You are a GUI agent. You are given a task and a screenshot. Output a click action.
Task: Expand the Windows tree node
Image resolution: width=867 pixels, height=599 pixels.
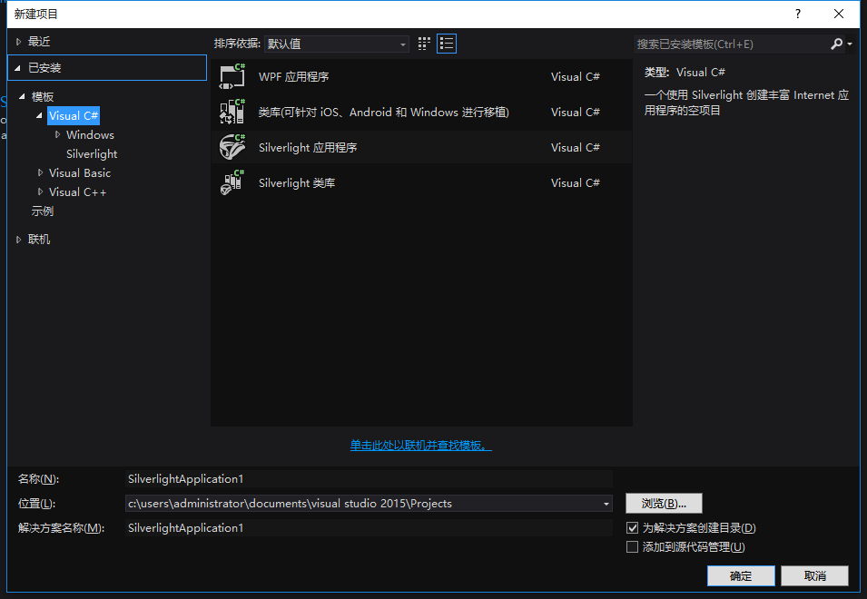click(57, 135)
